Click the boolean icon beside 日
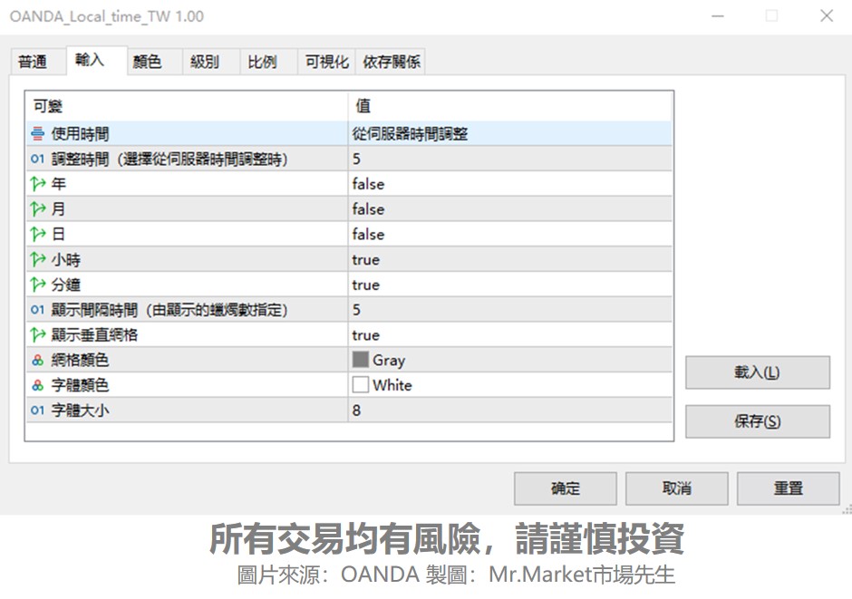852x599 pixels. tap(37, 234)
